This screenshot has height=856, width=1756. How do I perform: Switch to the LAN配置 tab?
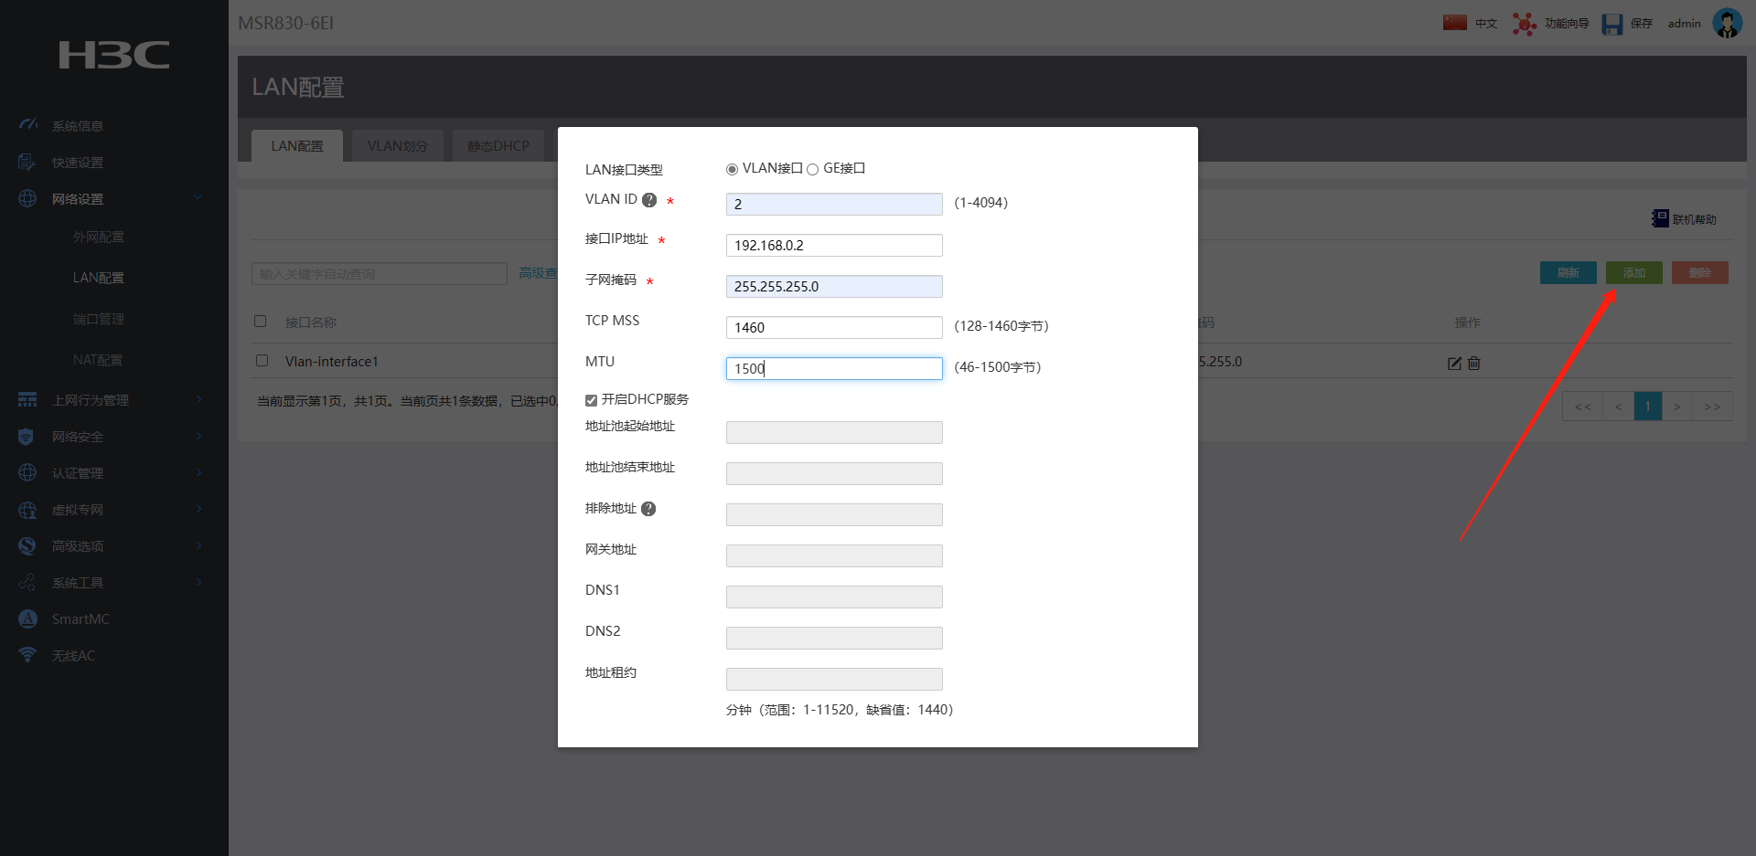coord(297,146)
